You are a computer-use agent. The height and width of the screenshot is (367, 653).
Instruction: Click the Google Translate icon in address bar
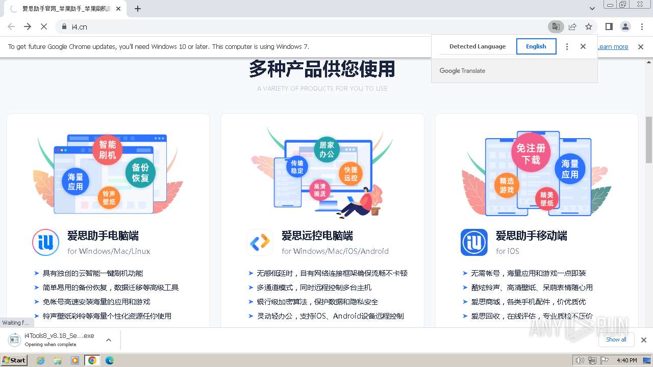point(556,27)
